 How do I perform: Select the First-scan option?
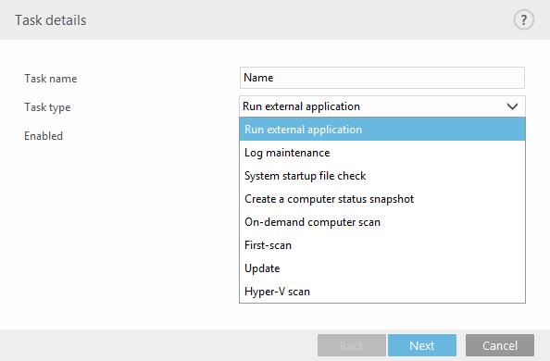[382, 245]
